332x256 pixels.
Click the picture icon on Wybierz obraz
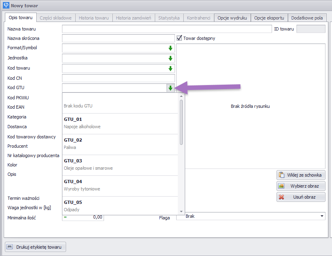click(x=281, y=186)
